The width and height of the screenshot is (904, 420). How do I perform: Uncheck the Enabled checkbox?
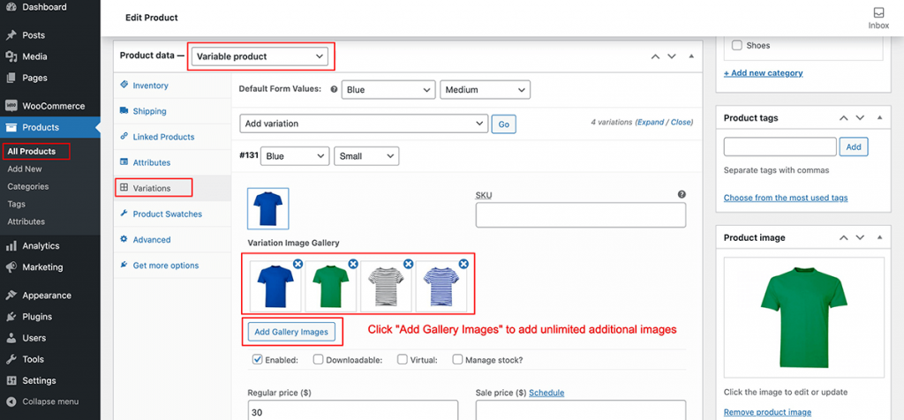coord(258,359)
